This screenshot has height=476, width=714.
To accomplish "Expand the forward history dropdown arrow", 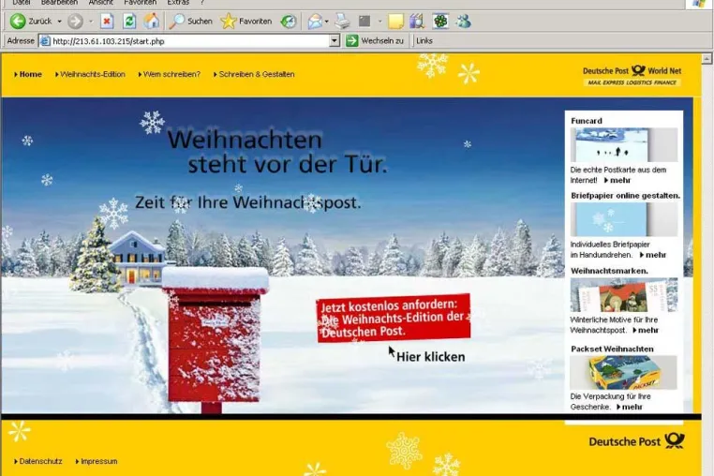I will click(91, 22).
